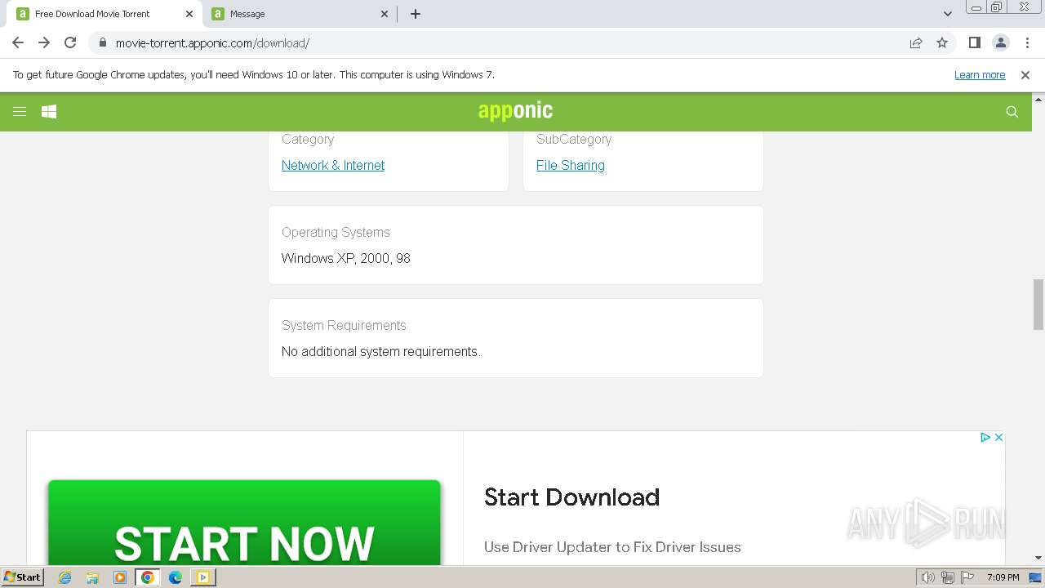Click the scrollbar up arrow
The image size is (1045, 588).
click(1038, 99)
